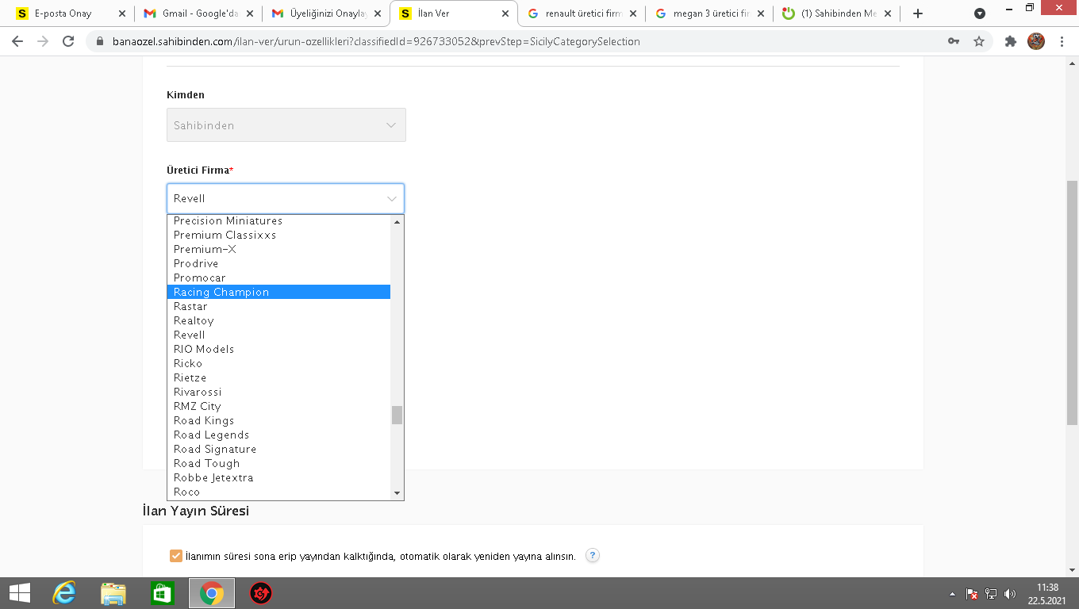
Task: Open the Action Center flag icon
Action: [x=971, y=593]
